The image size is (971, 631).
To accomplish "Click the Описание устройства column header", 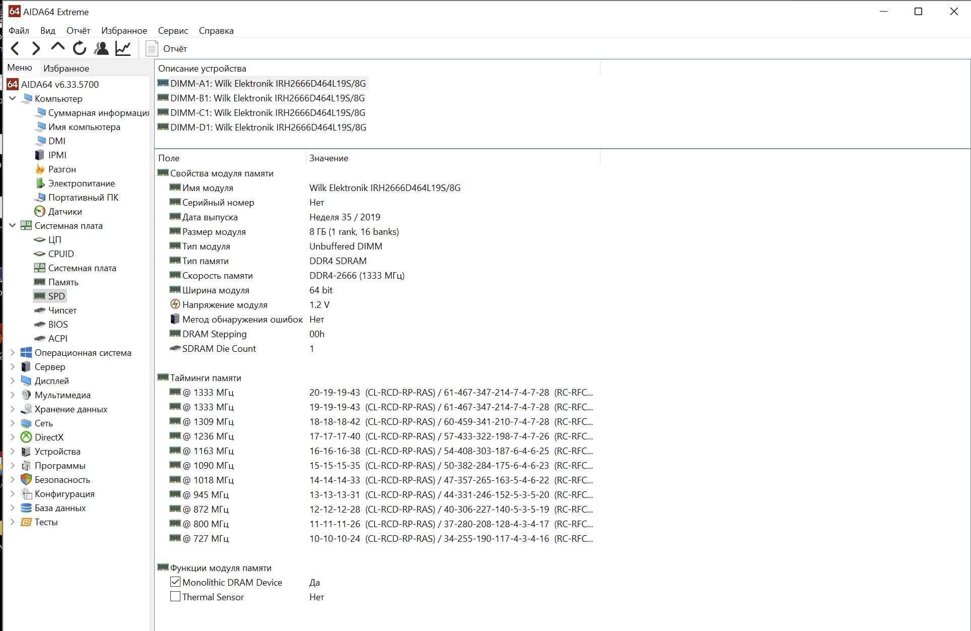I will (377, 68).
